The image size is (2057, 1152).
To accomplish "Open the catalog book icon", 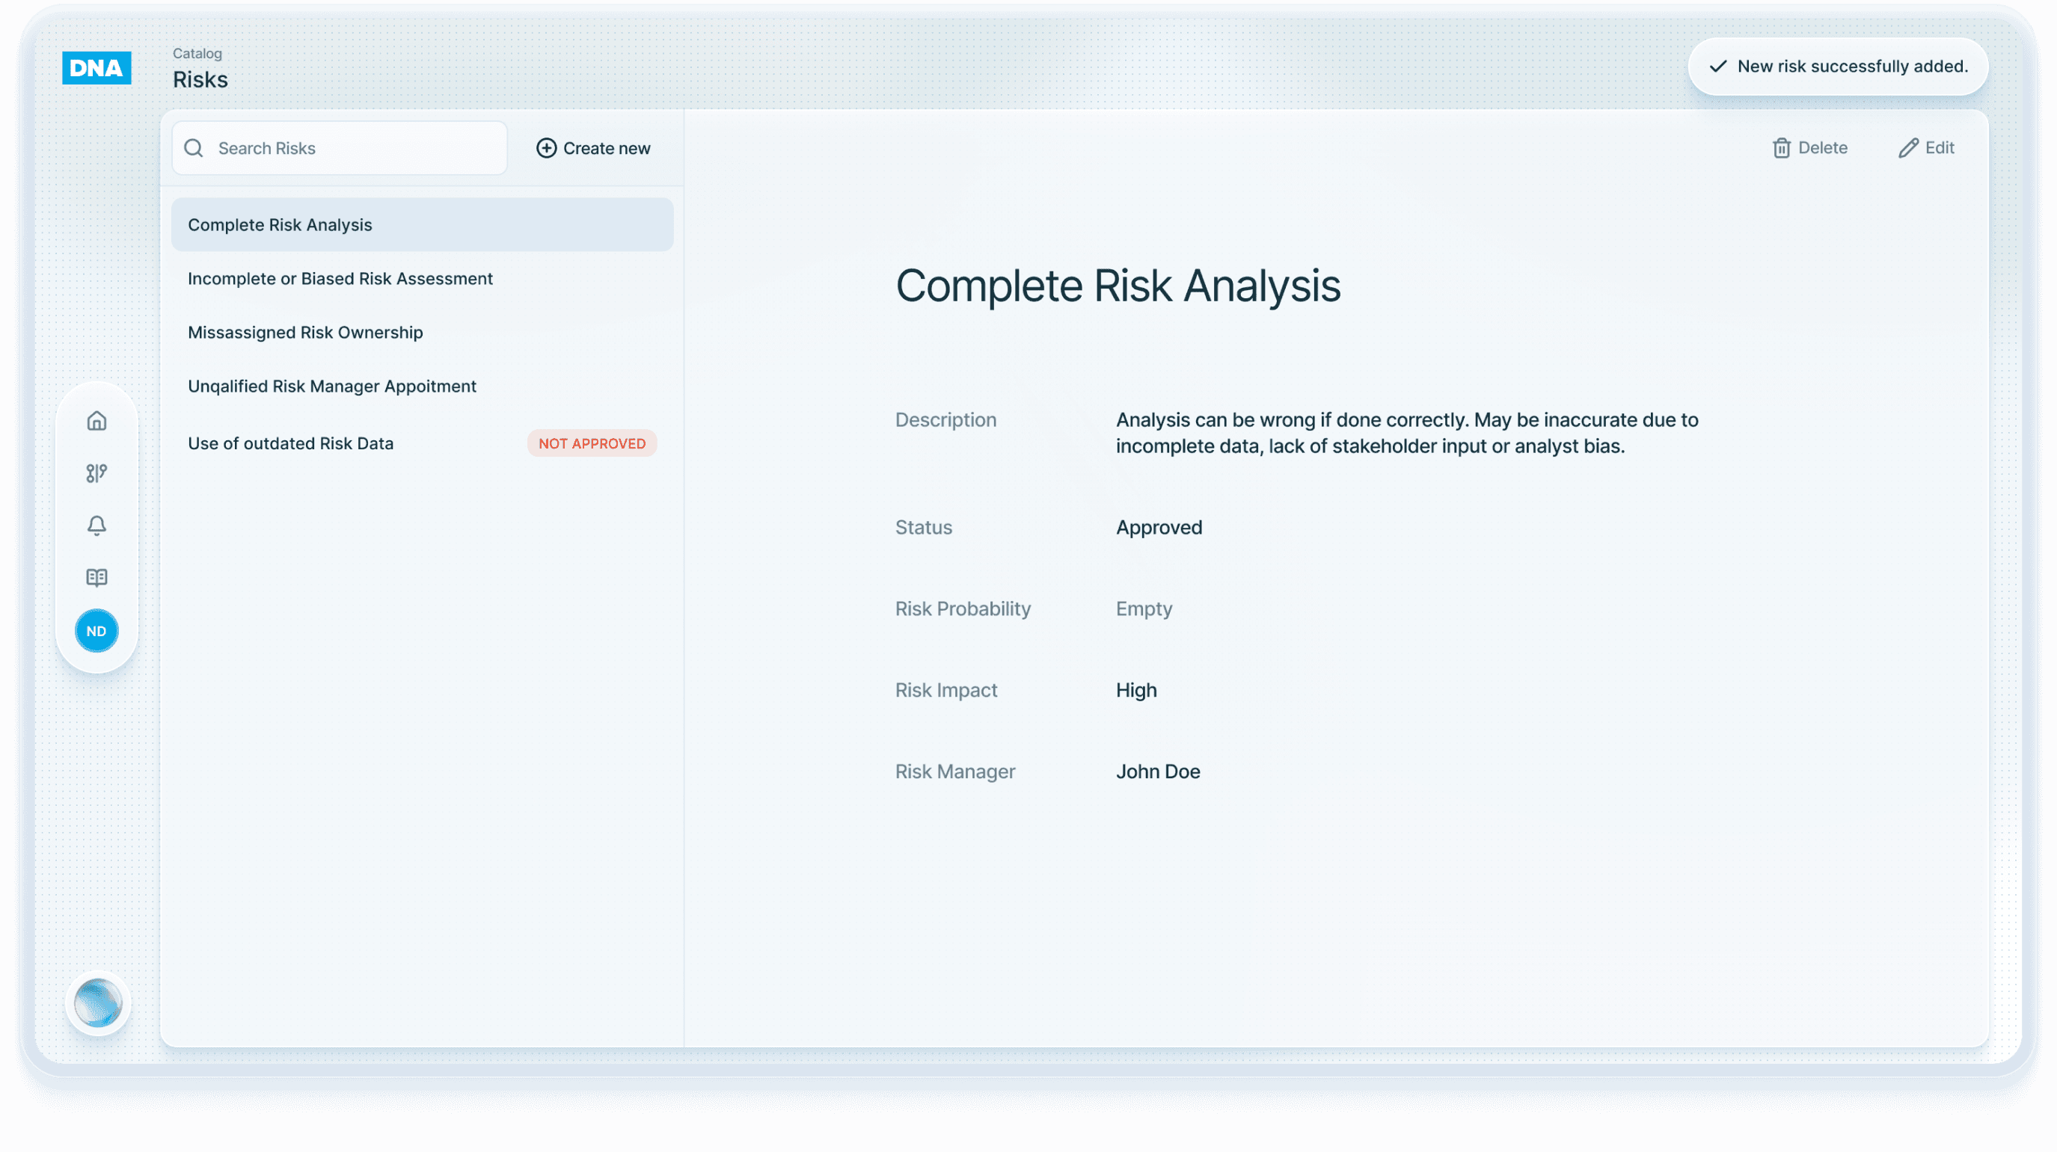I will coord(96,577).
